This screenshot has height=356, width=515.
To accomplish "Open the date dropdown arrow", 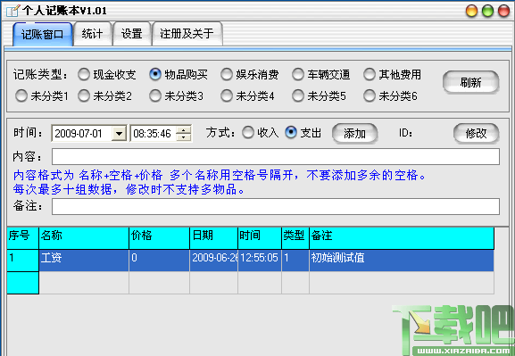I will [119, 134].
